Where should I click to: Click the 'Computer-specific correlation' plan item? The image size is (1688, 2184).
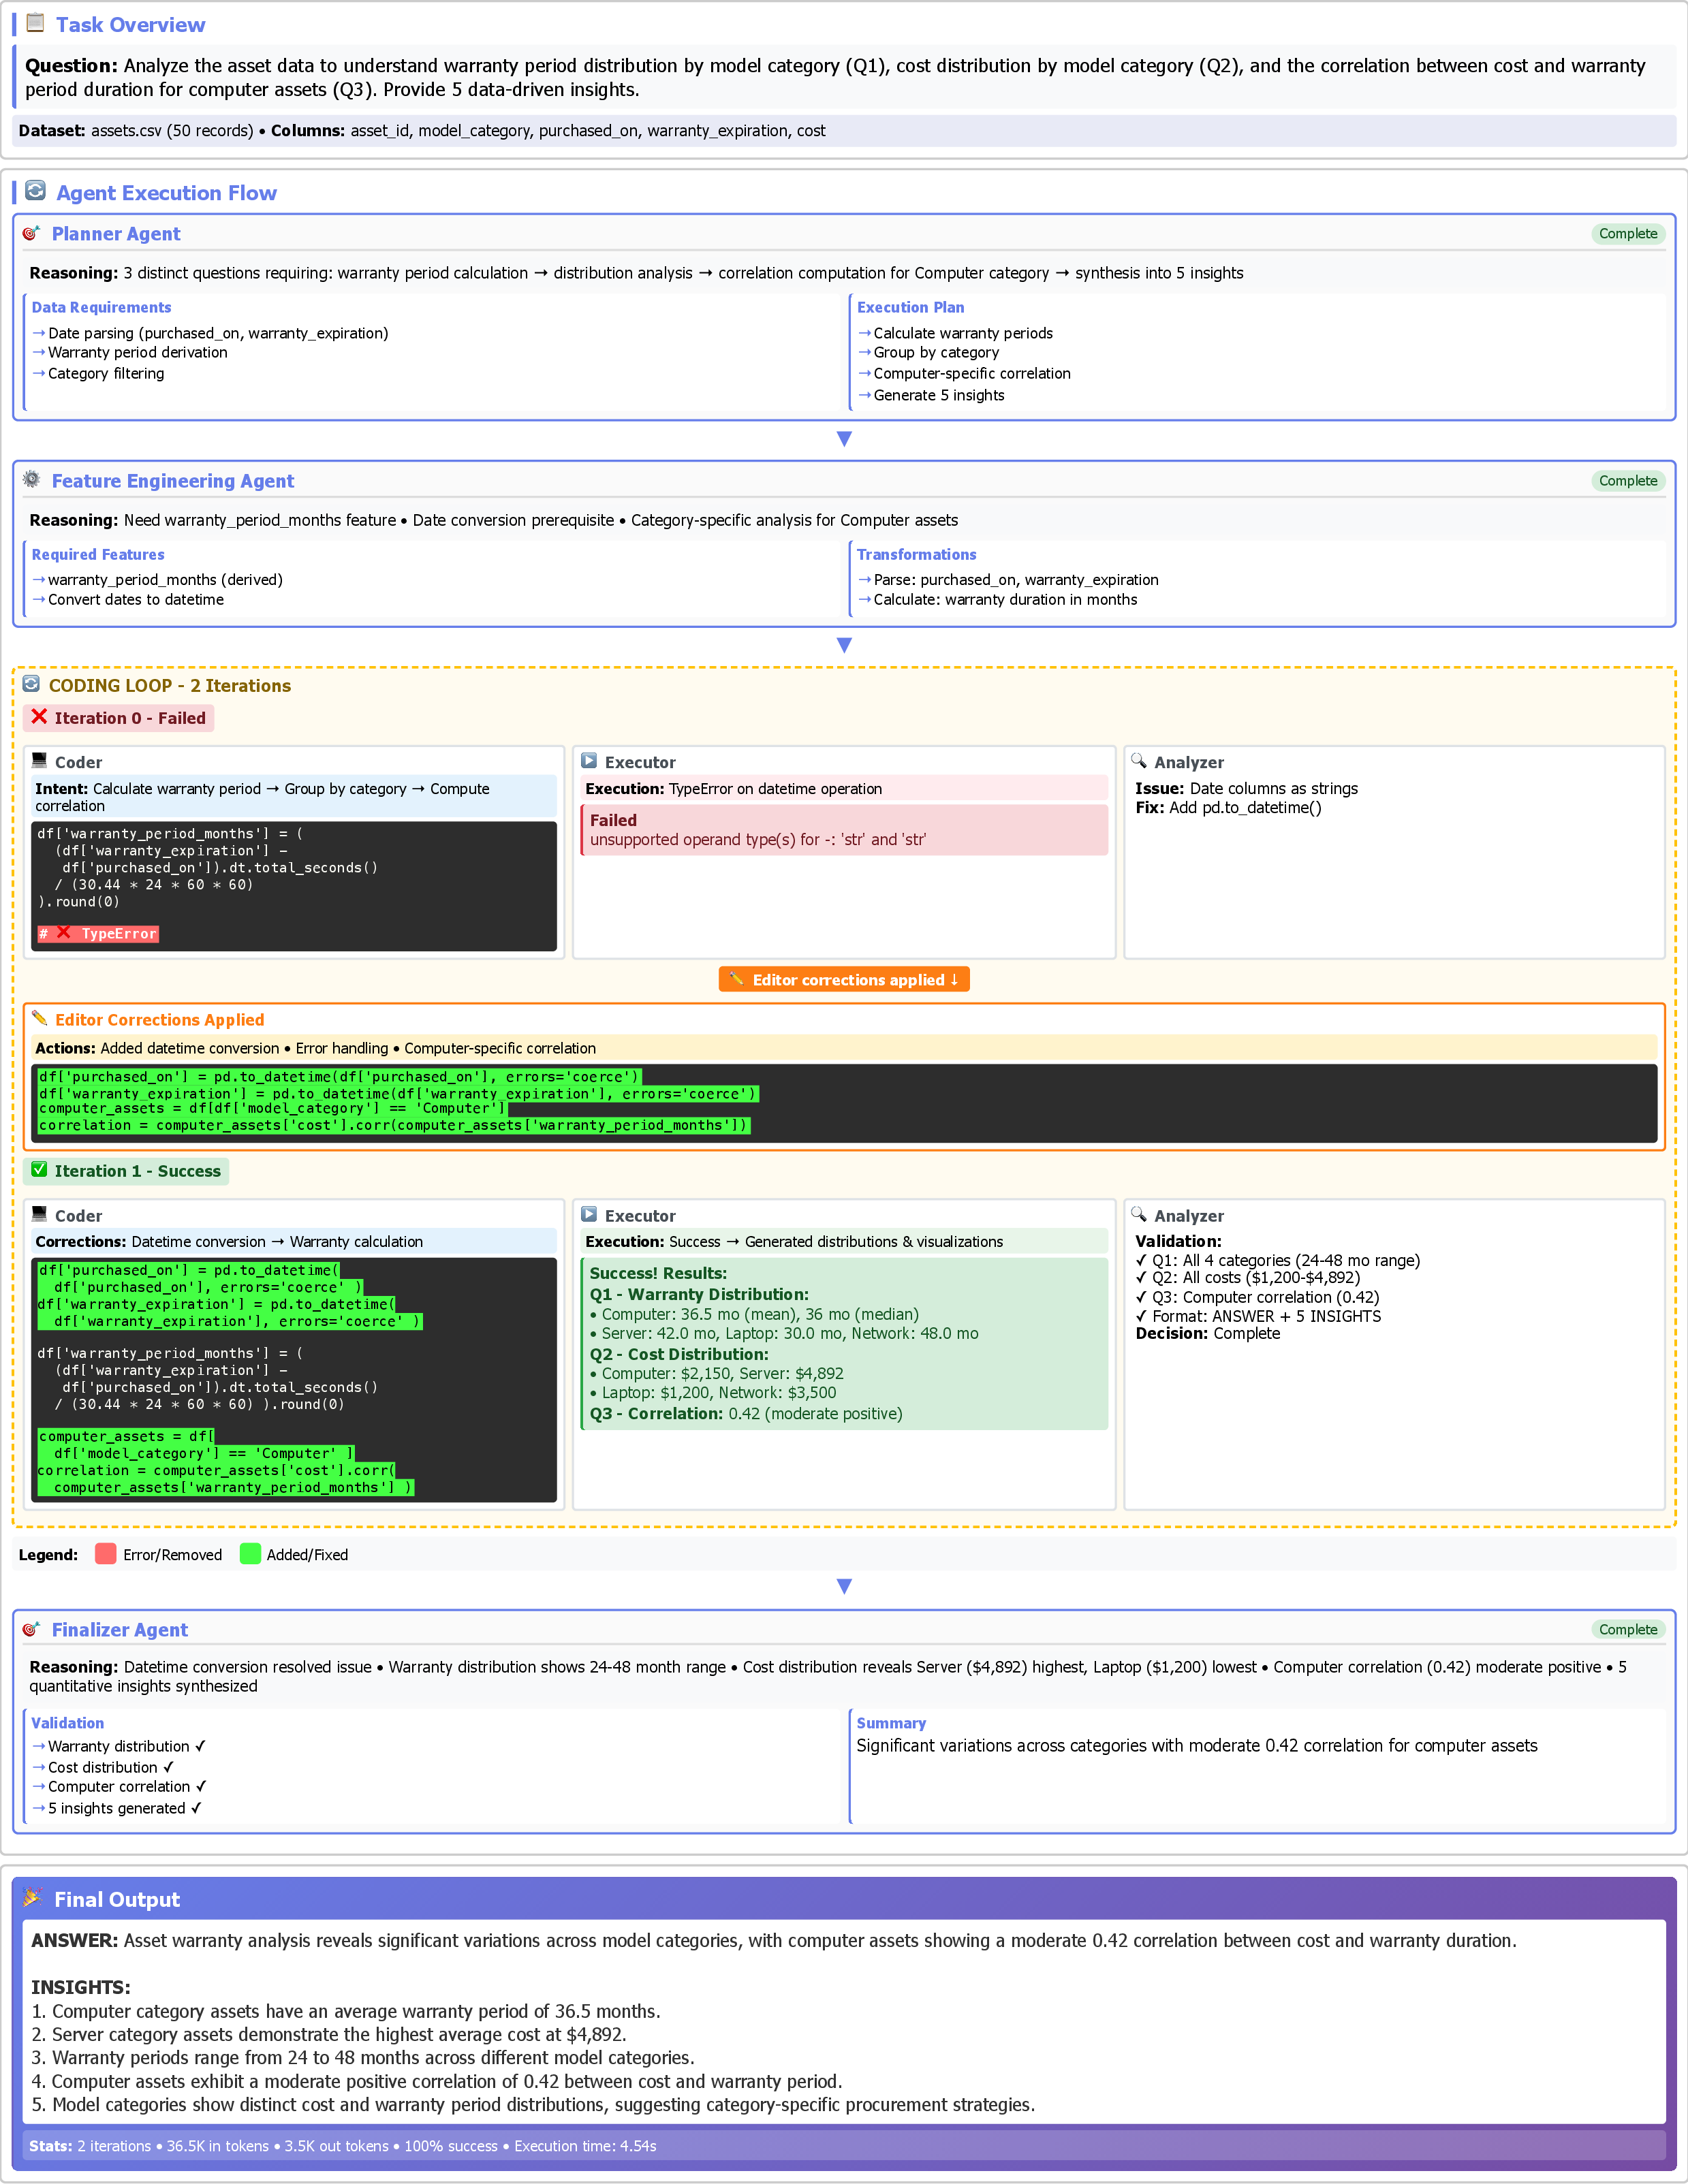(x=965, y=373)
